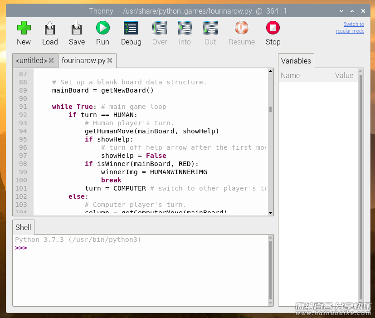Step Out using the Out icon
Viewport: 375px width, 318px height.
point(210,28)
